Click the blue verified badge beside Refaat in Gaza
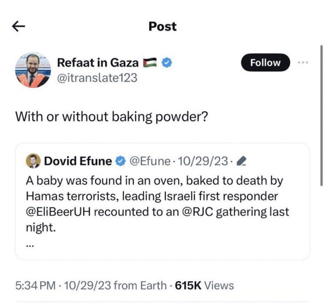The width and height of the screenshot is (325, 308). click(167, 63)
